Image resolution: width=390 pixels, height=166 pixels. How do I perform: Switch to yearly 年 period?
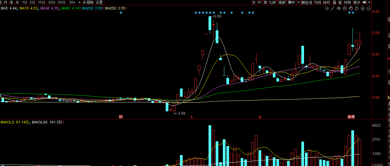point(18,2)
